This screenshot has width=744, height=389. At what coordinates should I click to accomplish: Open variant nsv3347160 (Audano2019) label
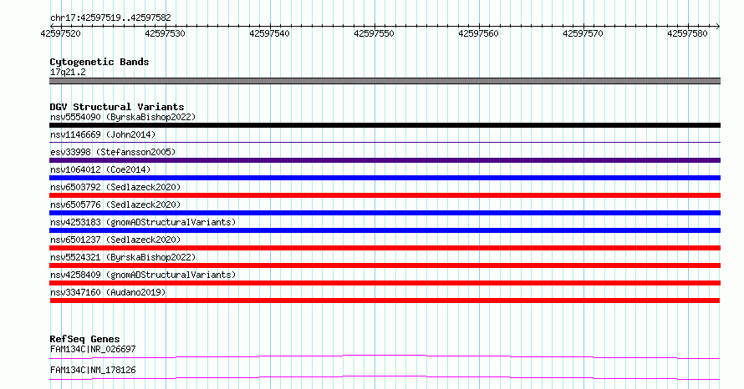click(108, 292)
